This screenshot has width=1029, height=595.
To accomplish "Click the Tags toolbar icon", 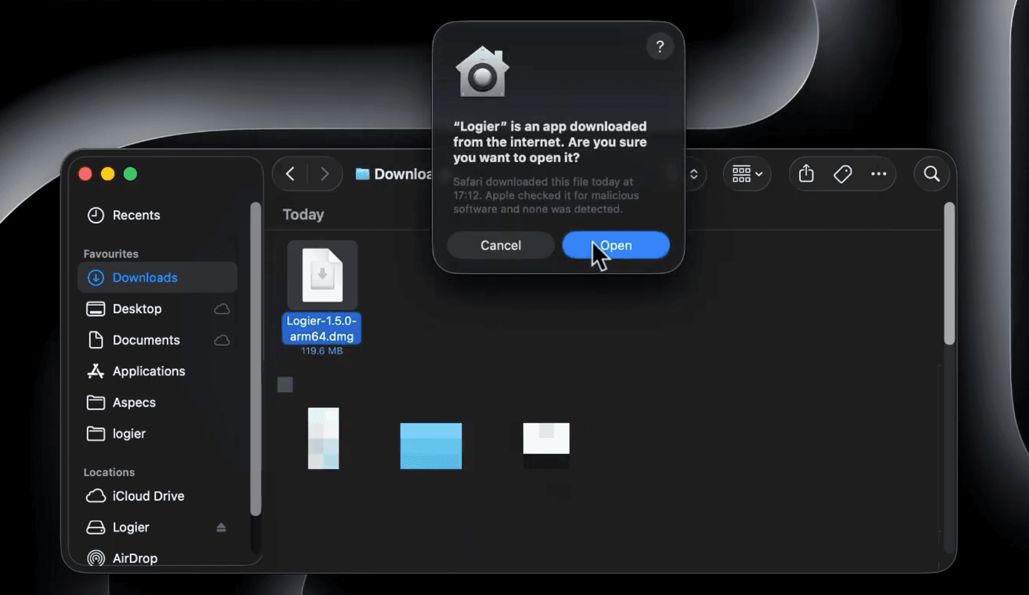I will [842, 174].
